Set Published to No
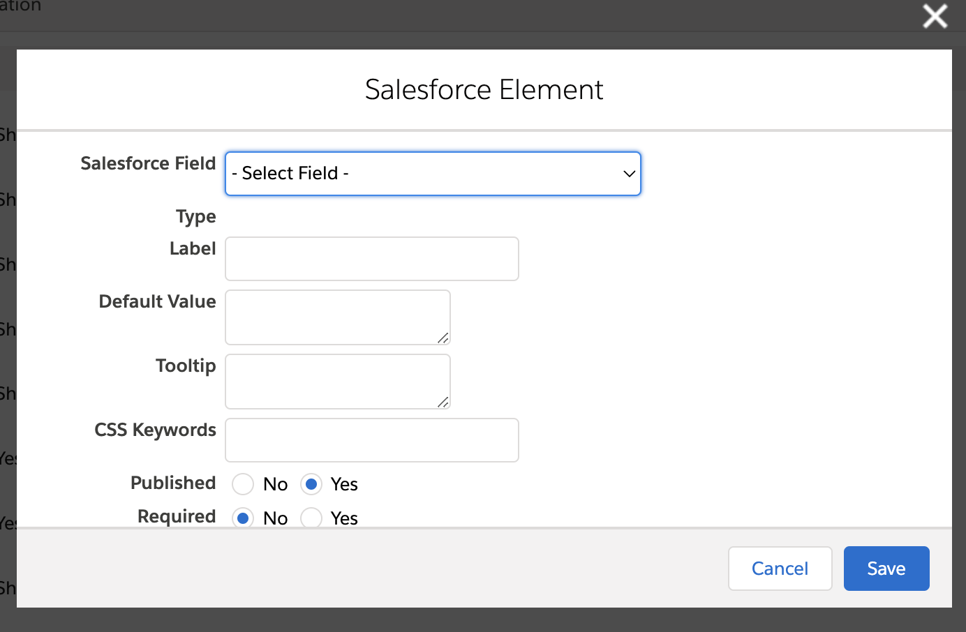This screenshot has height=632, width=966. click(243, 484)
